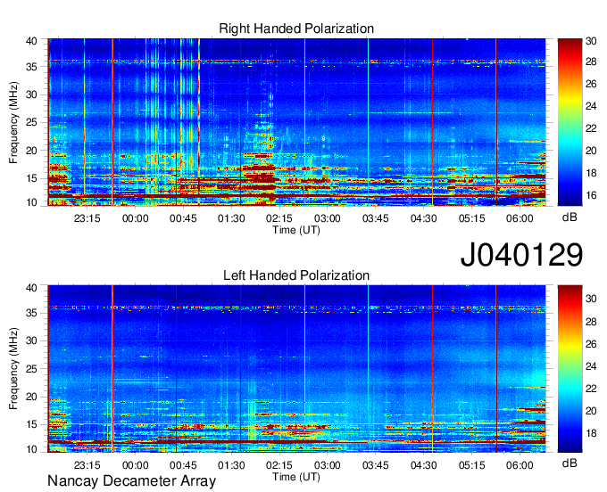Image resolution: width=607 pixels, height=492 pixels.
Task: Click inside the Right Handed Polarization spectrogram
Action: (x=296, y=122)
